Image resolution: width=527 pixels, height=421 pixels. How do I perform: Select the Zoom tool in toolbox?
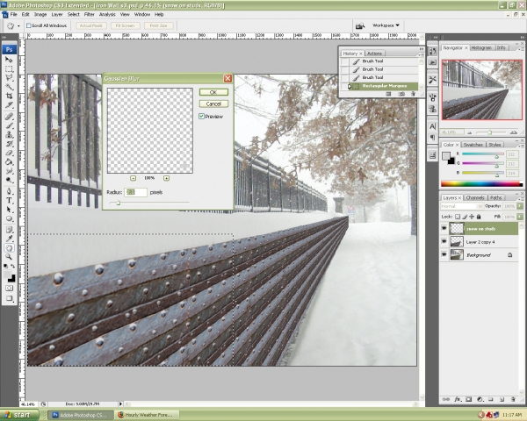pos(9,257)
